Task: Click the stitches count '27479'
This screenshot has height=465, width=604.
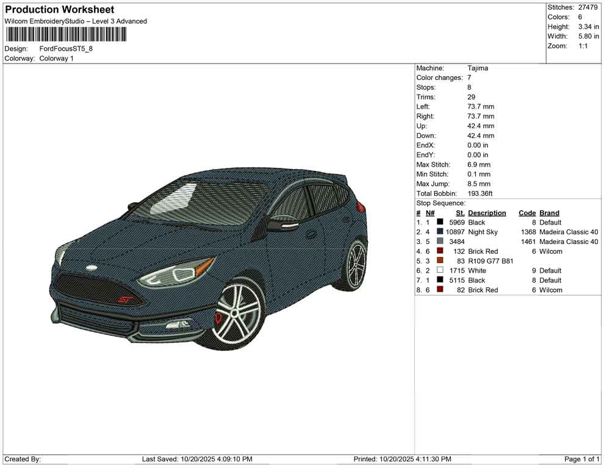Action: (588, 7)
